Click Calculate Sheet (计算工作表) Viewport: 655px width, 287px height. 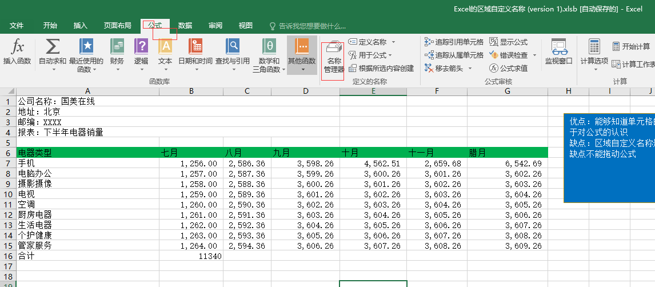point(633,65)
